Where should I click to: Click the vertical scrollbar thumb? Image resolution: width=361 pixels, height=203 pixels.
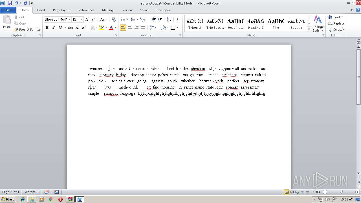click(x=359, y=77)
